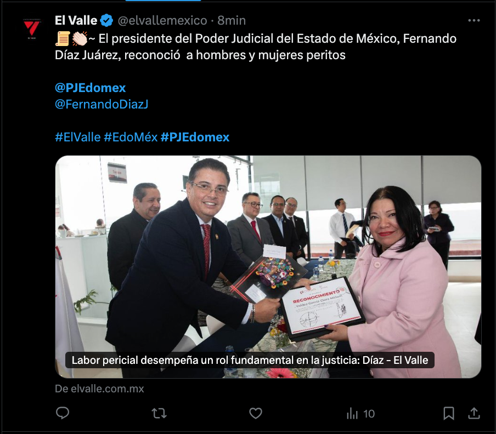Open El Valle profile avatar
Viewport: 496px width, 434px height.
click(32, 28)
